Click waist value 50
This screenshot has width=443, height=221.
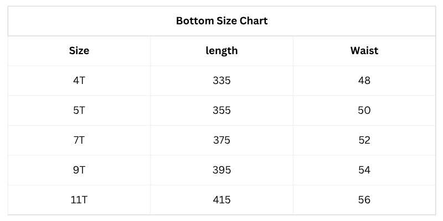point(364,110)
